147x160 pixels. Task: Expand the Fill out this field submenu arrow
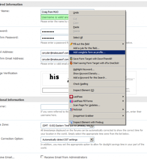[123, 44]
